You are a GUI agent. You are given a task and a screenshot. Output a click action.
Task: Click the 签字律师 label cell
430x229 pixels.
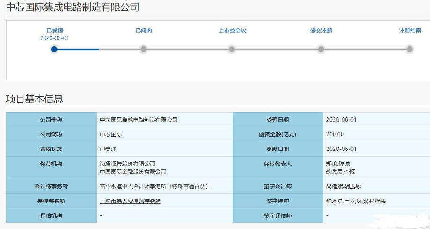pyautogui.click(x=278, y=201)
